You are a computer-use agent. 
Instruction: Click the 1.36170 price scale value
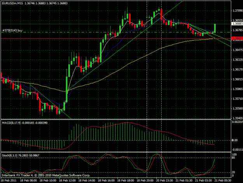tap(238, 69)
